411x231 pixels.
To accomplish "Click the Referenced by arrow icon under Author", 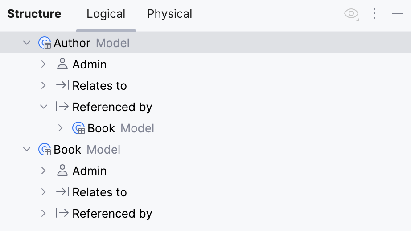I will coord(62,107).
